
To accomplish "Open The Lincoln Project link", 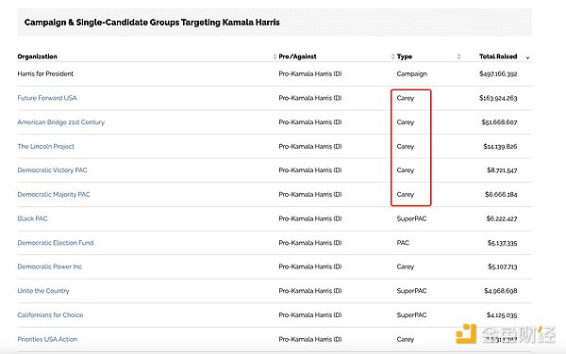I will pyautogui.click(x=46, y=146).
